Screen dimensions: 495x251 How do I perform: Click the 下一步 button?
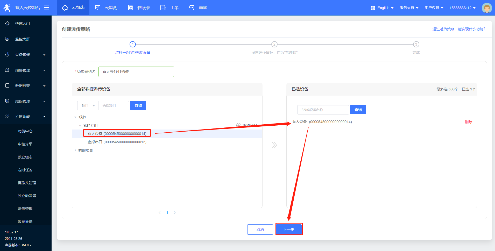tap(289, 230)
